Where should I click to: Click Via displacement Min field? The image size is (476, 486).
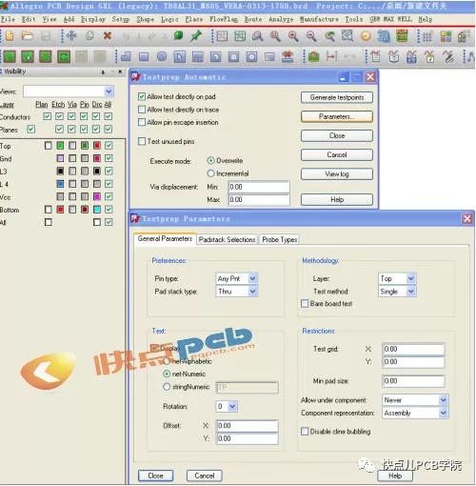pyautogui.click(x=259, y=187)
